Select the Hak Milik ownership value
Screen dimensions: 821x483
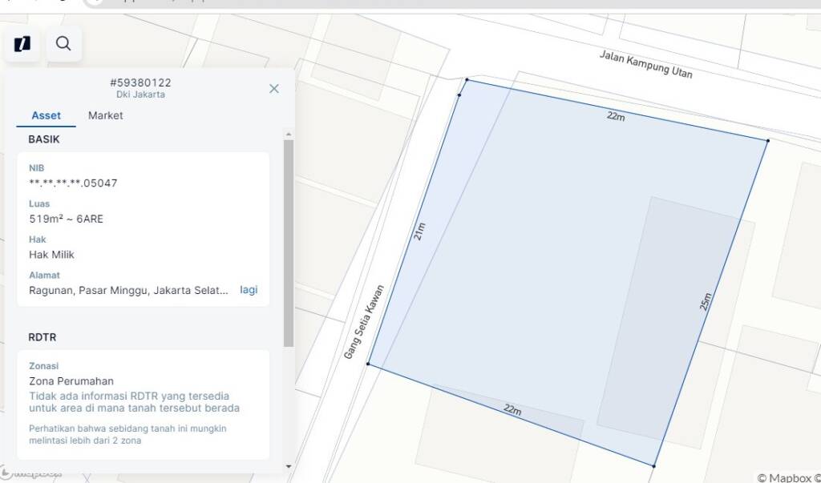[x=52, y=255]
